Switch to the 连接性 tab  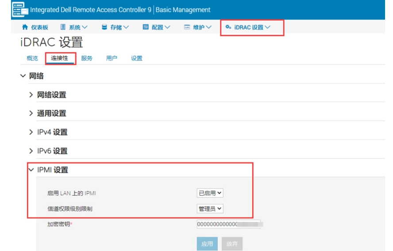pos(60,58)
